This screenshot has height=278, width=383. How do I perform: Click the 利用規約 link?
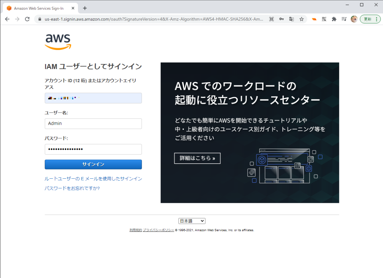coord(136,230)
